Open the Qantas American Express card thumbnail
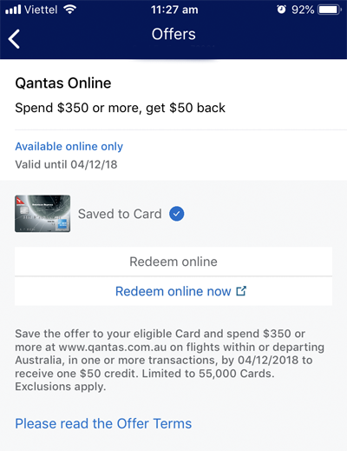The width and height of the screenshot is (347, 451). pos(43,214)
